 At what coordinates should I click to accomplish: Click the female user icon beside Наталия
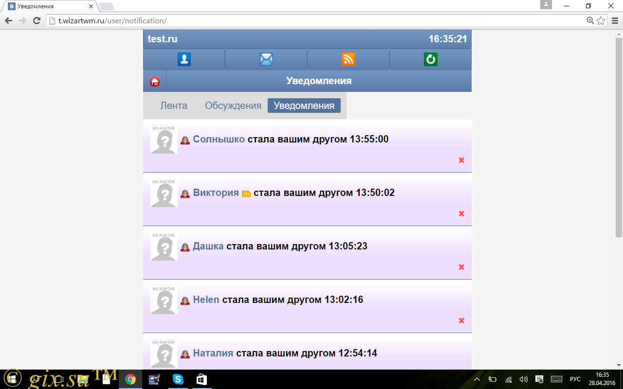185,354
